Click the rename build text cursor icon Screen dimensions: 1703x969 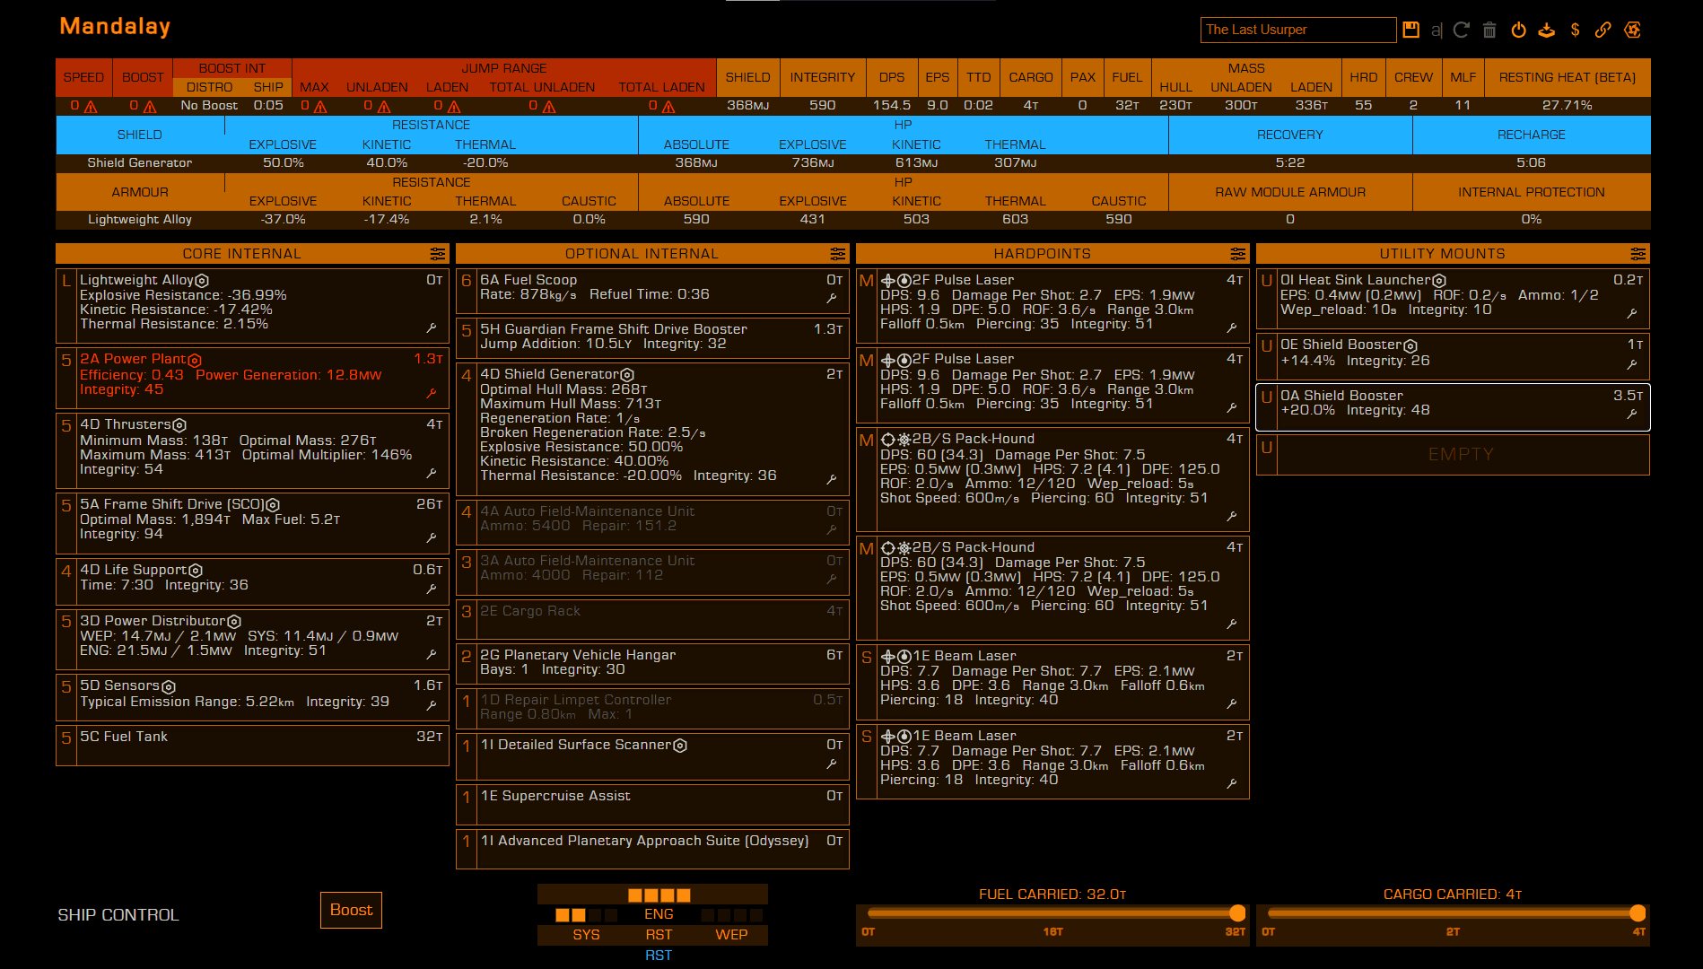(1436, 30)
